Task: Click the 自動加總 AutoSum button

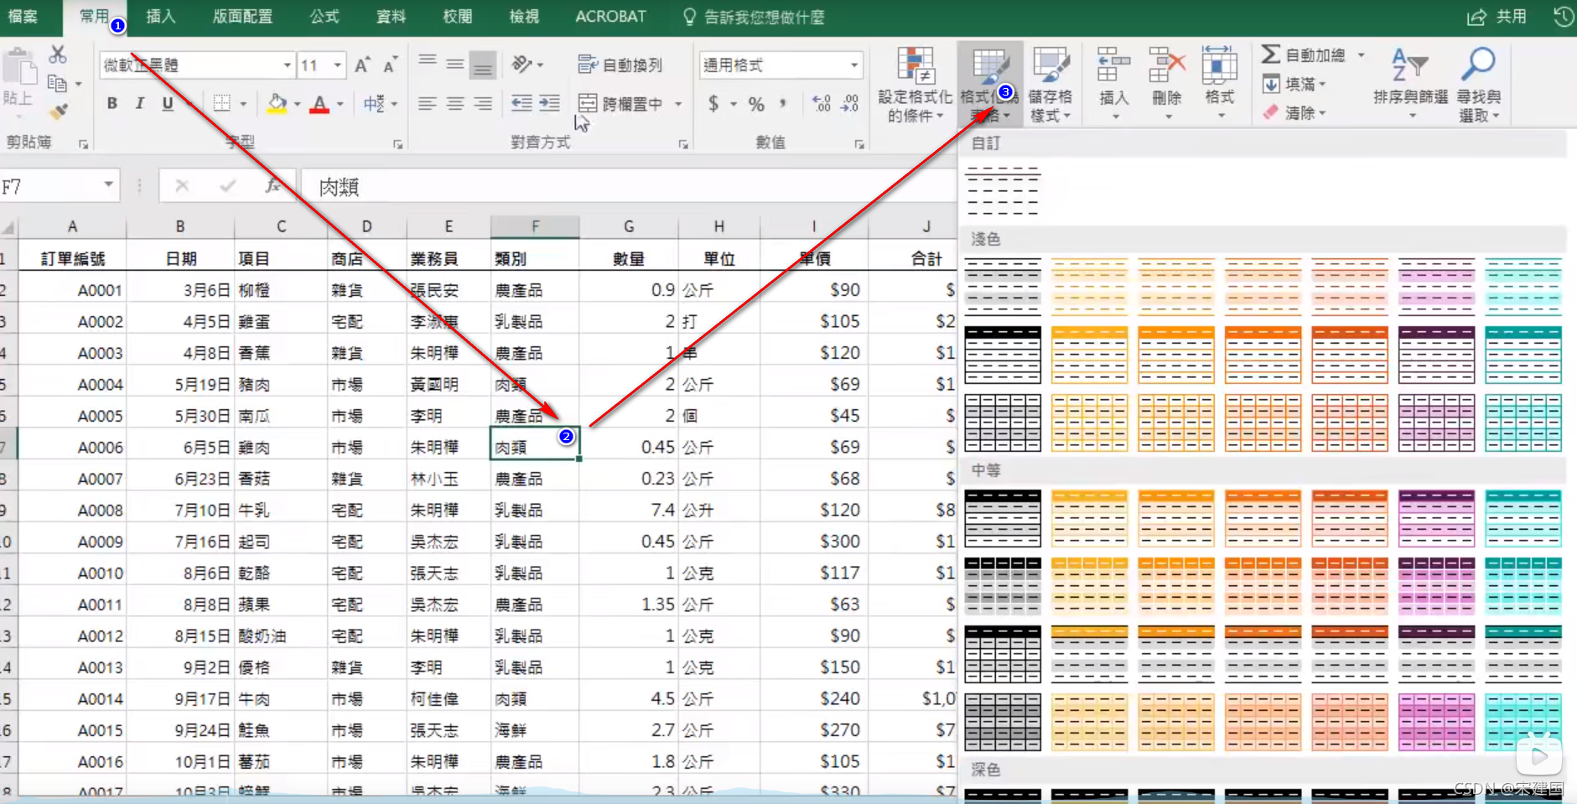Action: pos(1305,55)
